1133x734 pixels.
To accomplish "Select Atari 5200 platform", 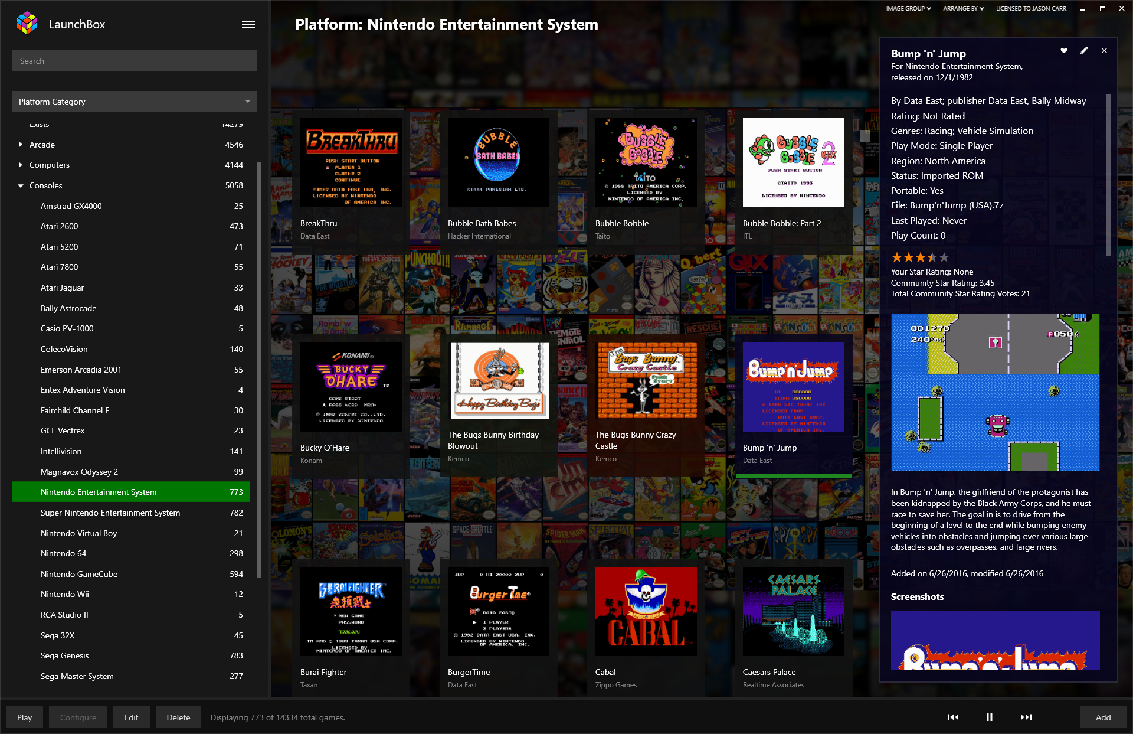I will click(x=131, y=247).
